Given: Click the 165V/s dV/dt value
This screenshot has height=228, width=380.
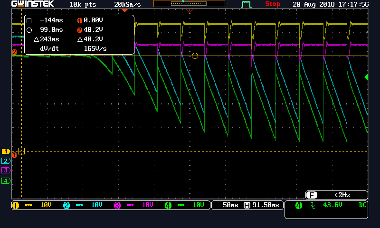Looking at the screenshot, I should pyautogui.click(x=95, y=49).
